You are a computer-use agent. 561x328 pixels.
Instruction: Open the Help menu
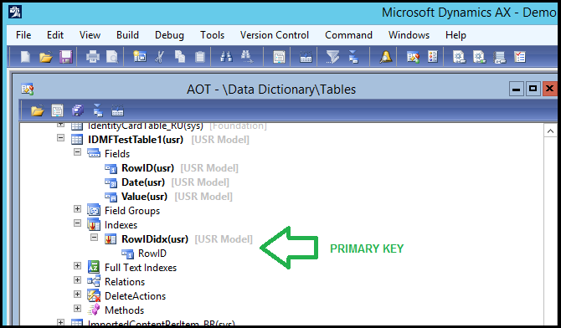tap(455, 35)
